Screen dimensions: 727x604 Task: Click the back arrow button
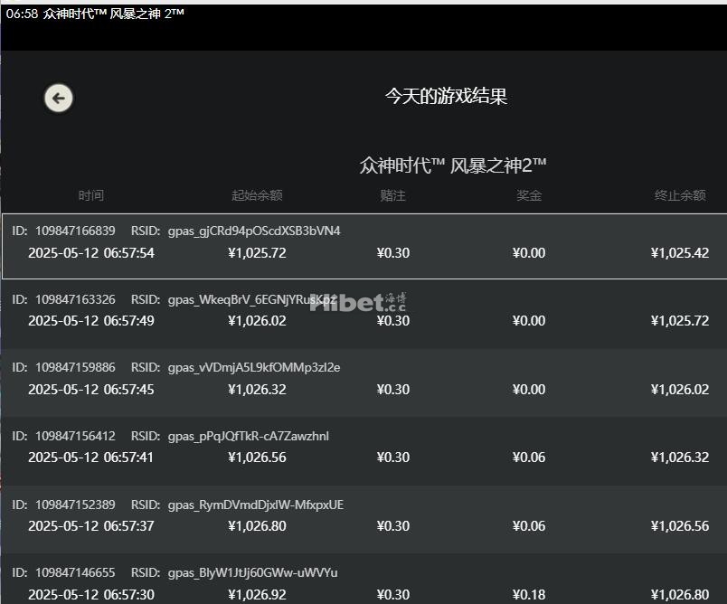click(x=59, y=98)
